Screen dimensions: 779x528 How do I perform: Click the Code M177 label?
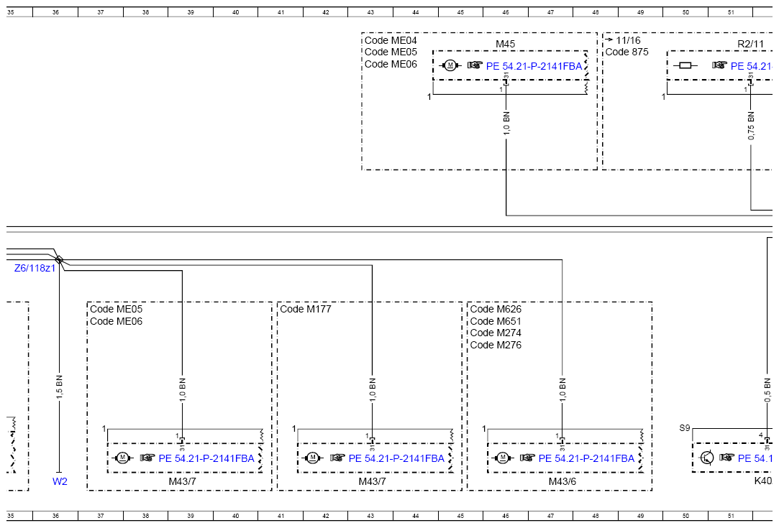point(306,309)
